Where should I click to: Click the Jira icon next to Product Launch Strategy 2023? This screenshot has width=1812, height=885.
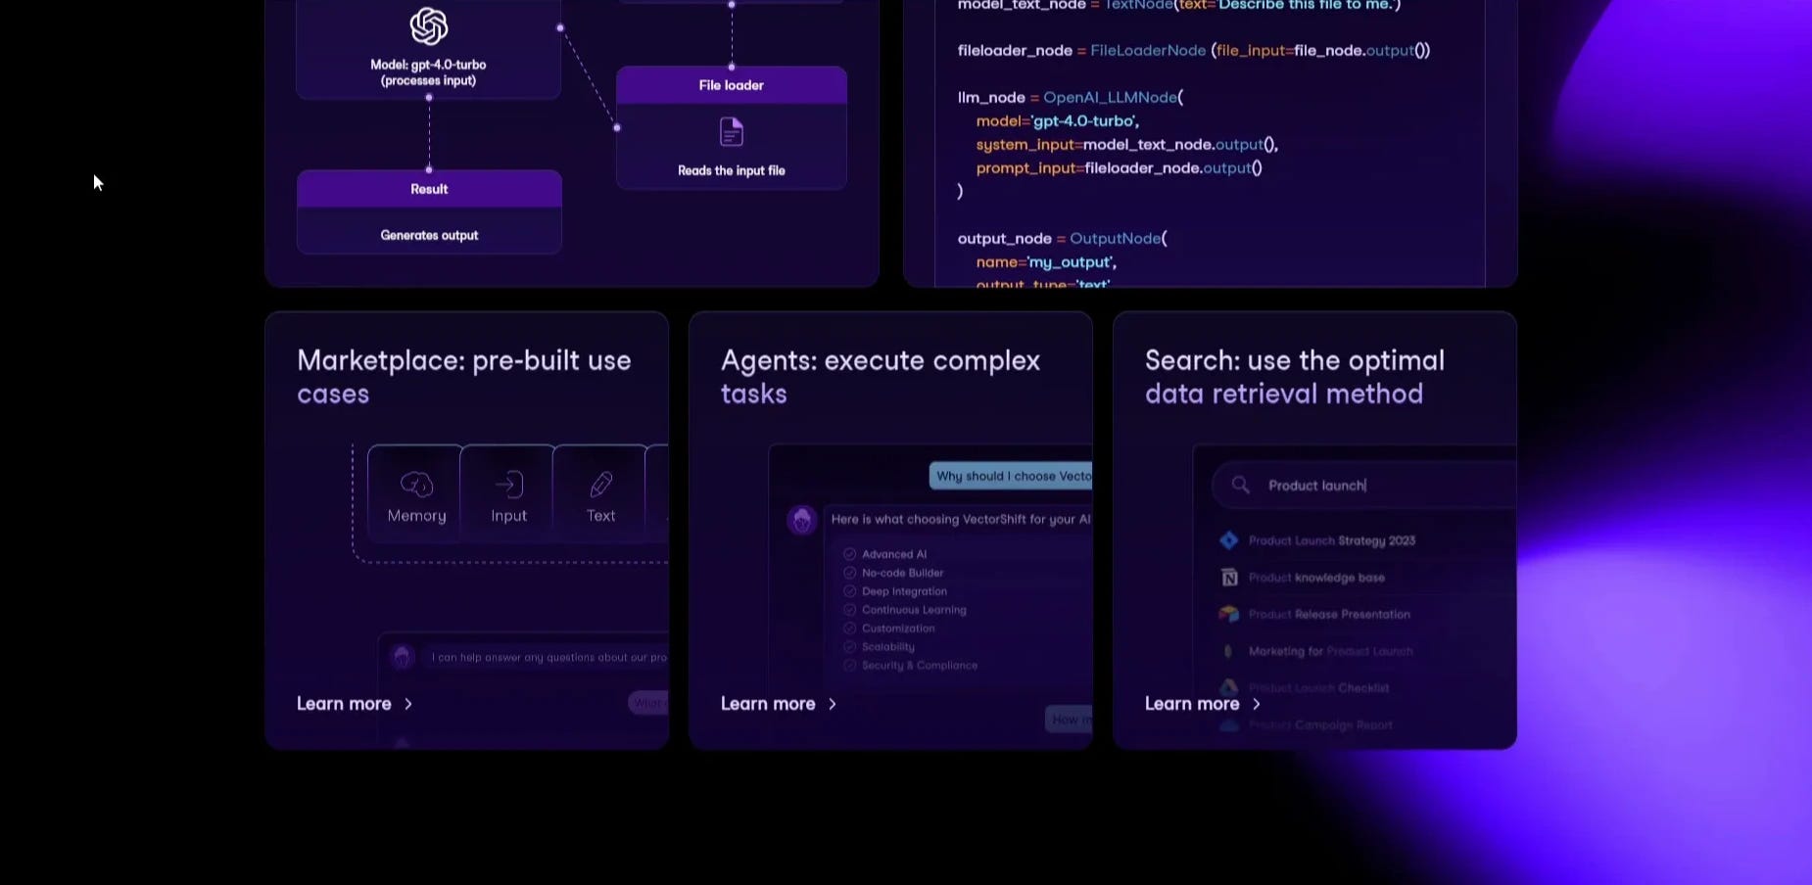click(1229, 539)
